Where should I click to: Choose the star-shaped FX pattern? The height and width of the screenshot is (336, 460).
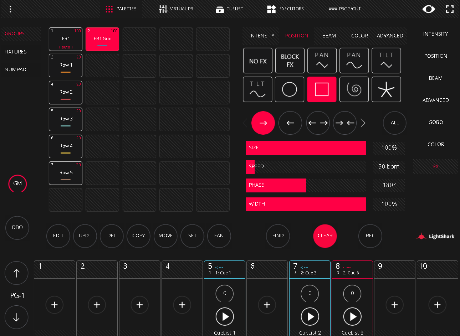(386, 89)
